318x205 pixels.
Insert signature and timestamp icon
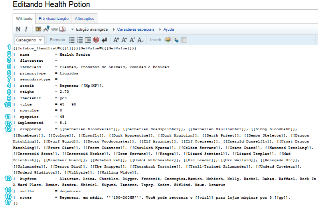(46, 29)
